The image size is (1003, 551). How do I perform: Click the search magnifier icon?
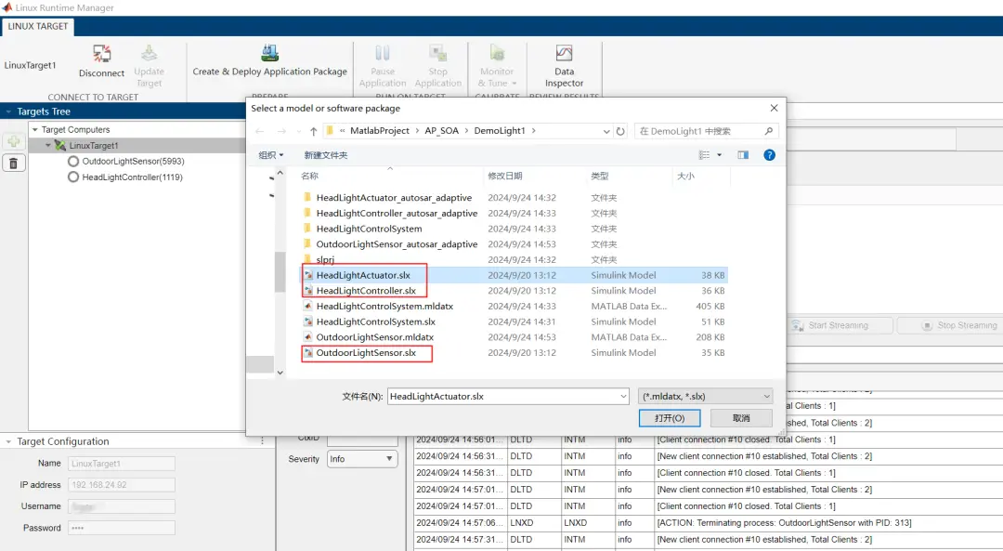[x=768, y=131]
